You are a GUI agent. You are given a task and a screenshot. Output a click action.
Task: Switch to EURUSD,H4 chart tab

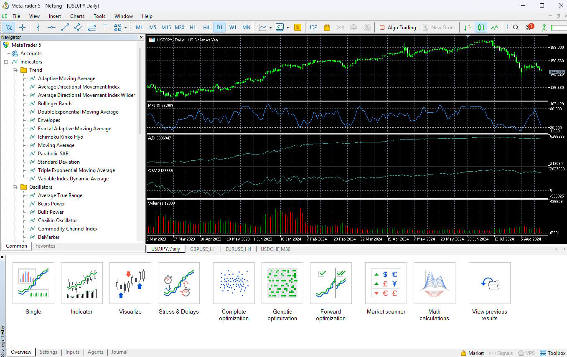pyautogui.click(x=238, y=249)
